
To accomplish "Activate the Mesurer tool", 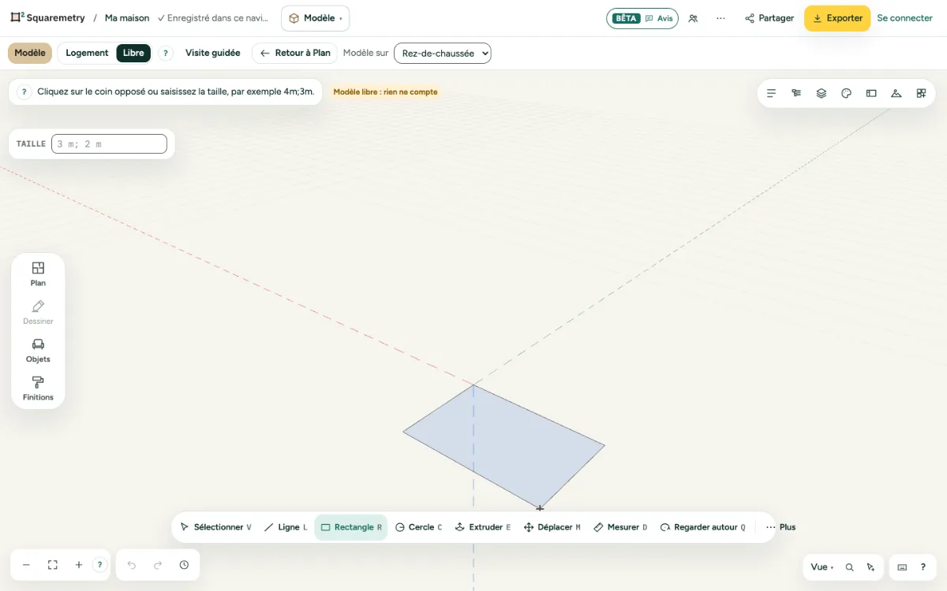I will (620, 527).
